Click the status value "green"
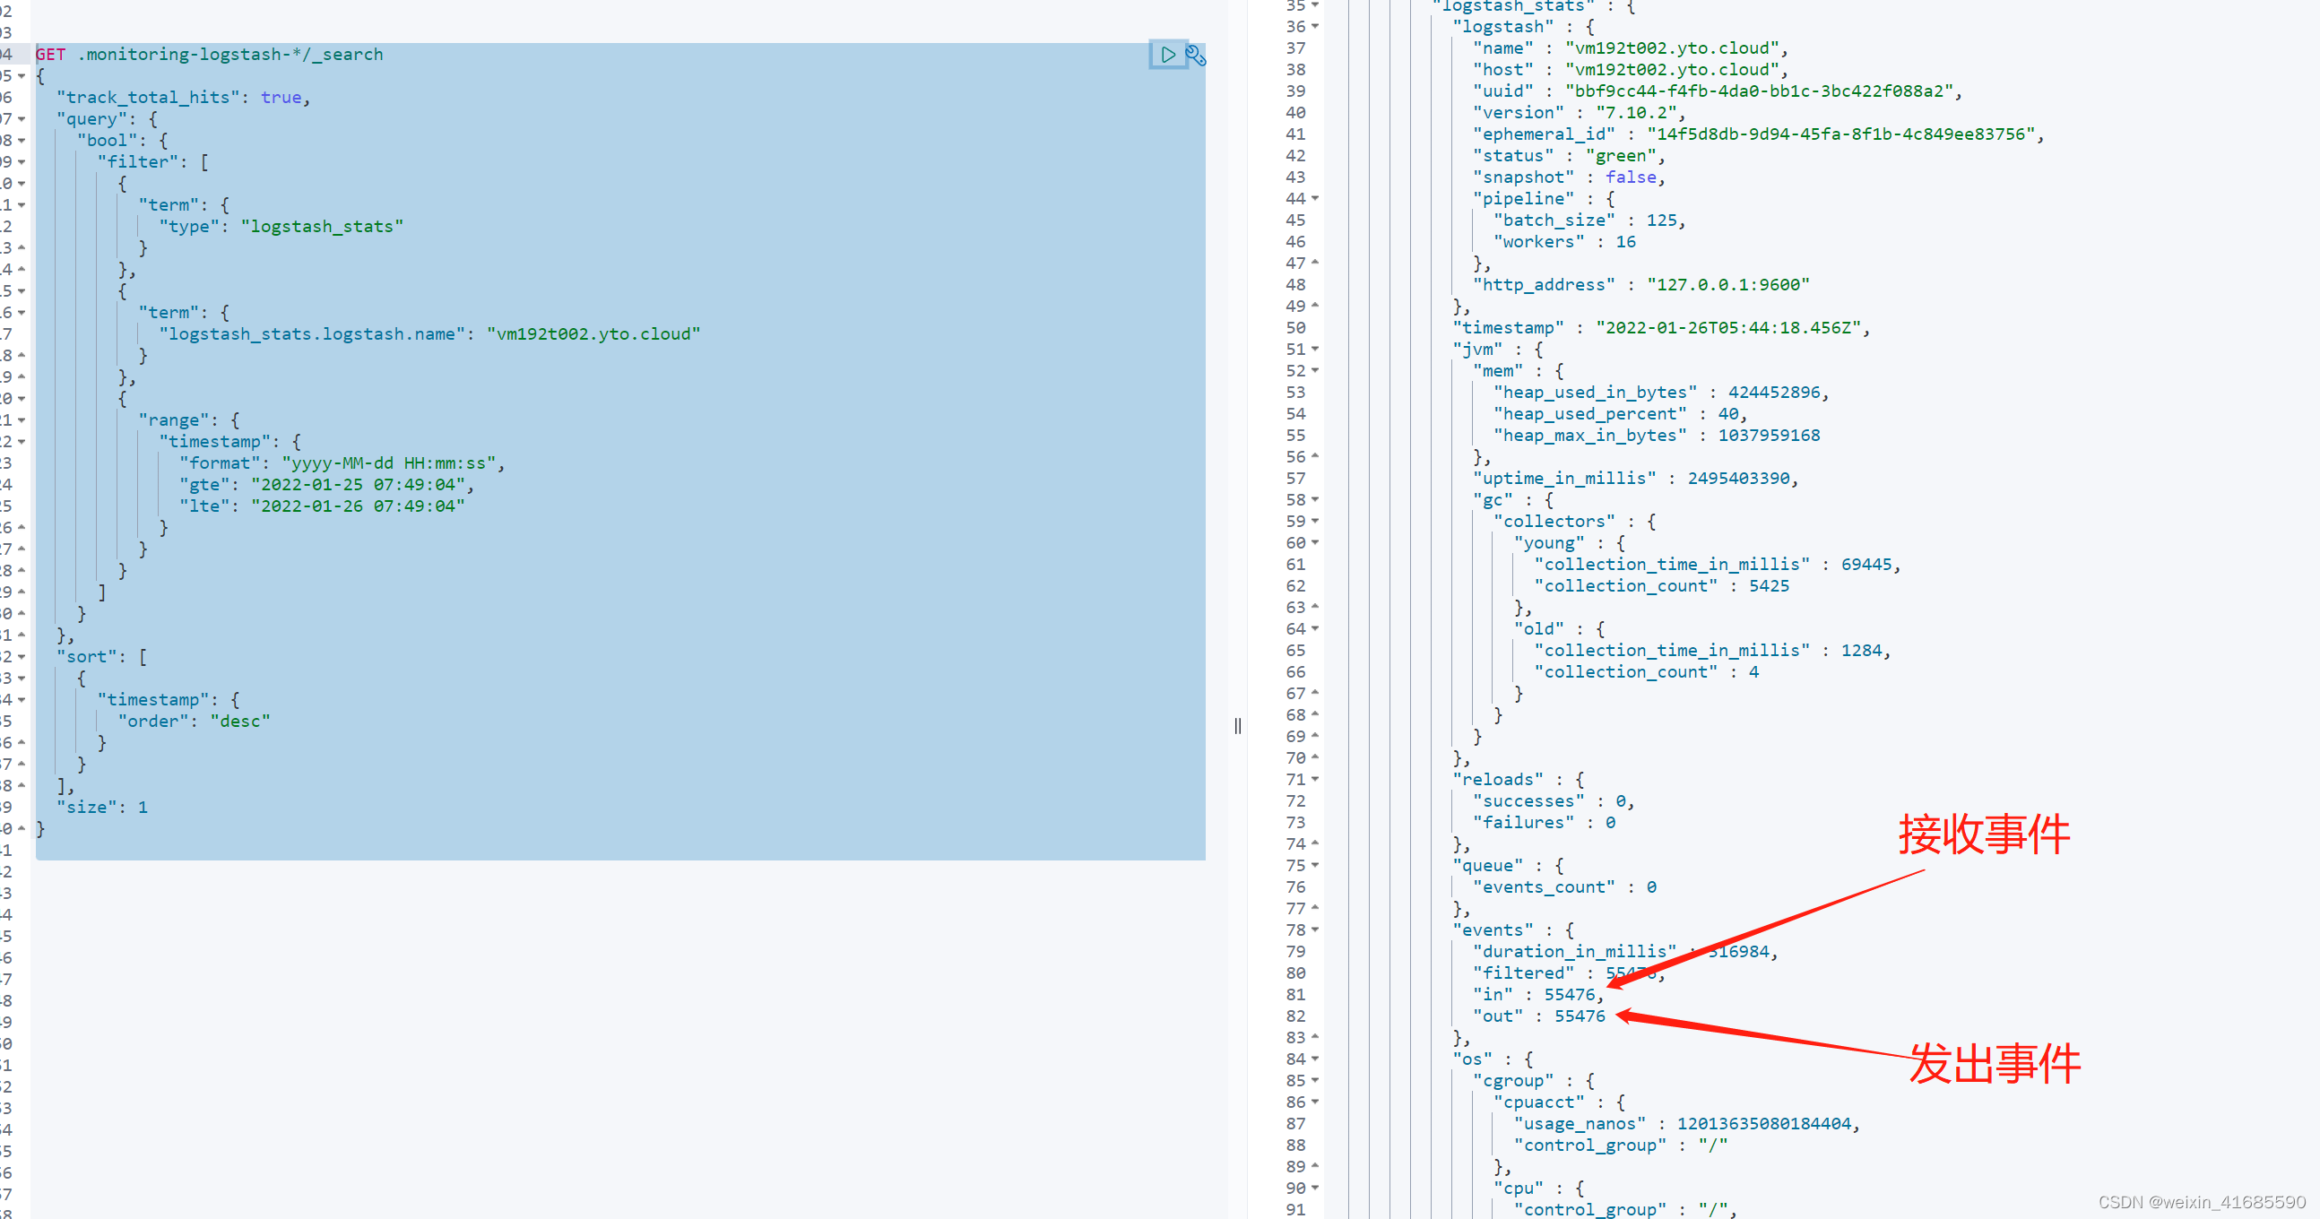The image size is (2320, 1219). (1620, 156)
